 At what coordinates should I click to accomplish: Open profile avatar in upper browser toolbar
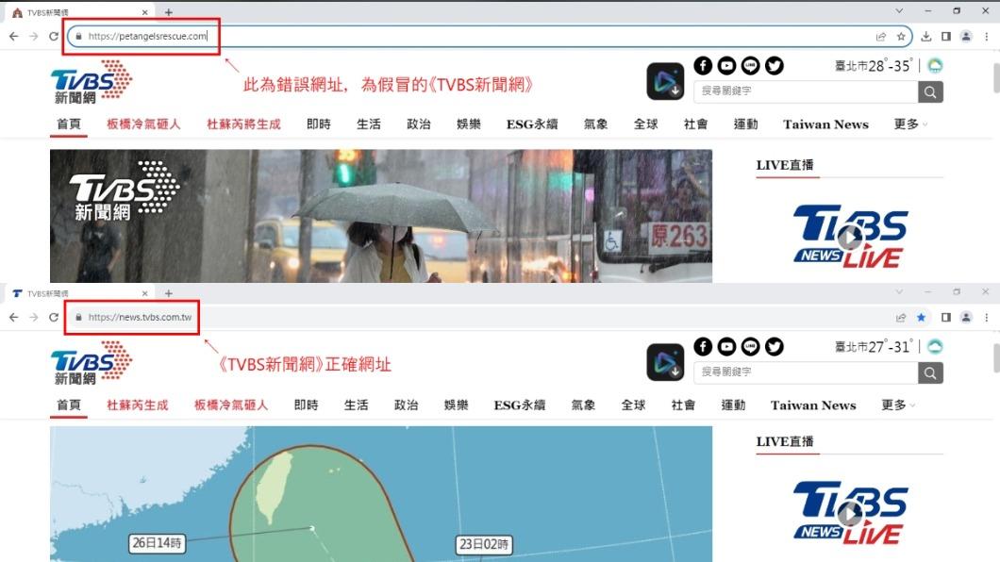tap(966, 37)
